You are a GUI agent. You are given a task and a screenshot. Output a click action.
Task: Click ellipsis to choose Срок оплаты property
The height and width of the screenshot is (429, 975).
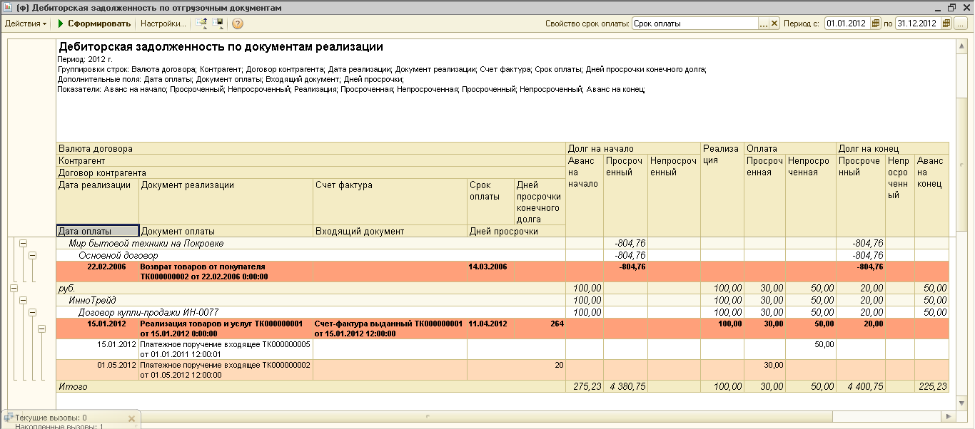tap(763, 24)
